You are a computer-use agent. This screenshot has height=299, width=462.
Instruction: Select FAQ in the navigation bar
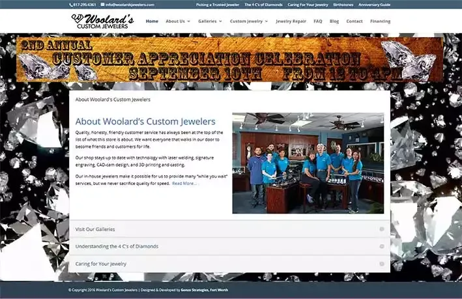click(x=318, y=21)
